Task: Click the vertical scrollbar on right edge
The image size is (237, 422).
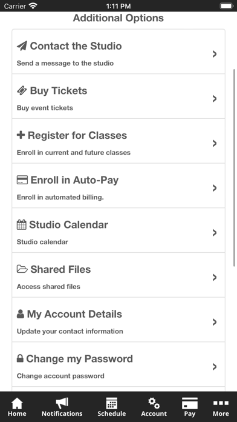Action: [x=234, y=167]
